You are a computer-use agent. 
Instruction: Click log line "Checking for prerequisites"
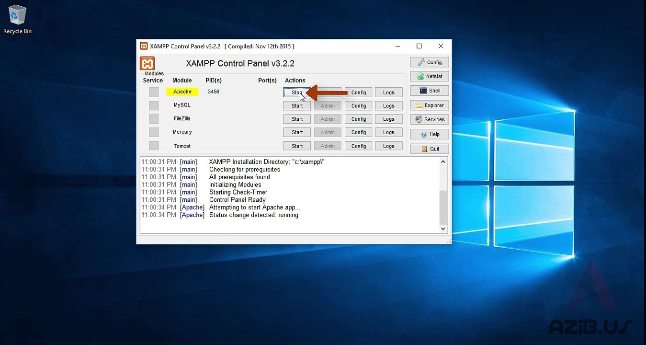[245, 169]
